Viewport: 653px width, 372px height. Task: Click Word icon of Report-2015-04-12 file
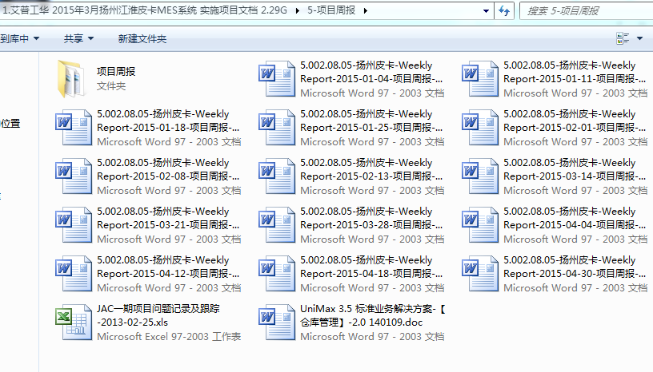pyautogui.click(x=74, y=273)
